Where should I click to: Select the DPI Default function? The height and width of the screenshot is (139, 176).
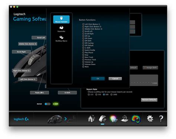coord(83,45)
